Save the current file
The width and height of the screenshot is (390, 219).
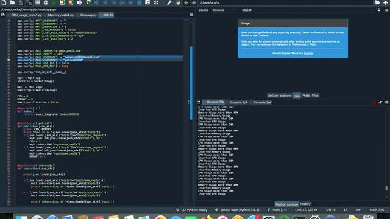pos(21,2)
